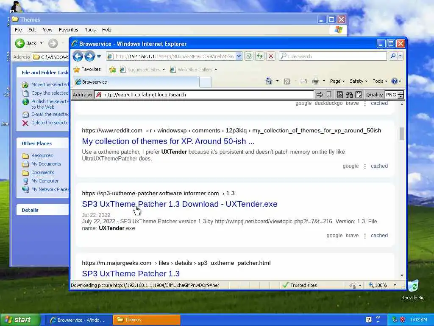The width and height of the screenshot is (434, 326).
Task: Click the Print icon in command bar
Action: tap(315, 81)
